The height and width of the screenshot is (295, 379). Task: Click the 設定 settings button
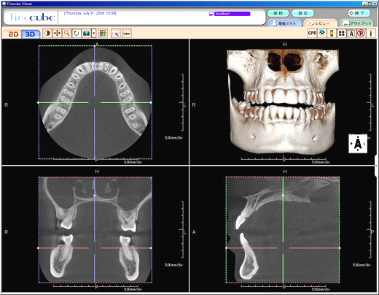coord(303,13)
